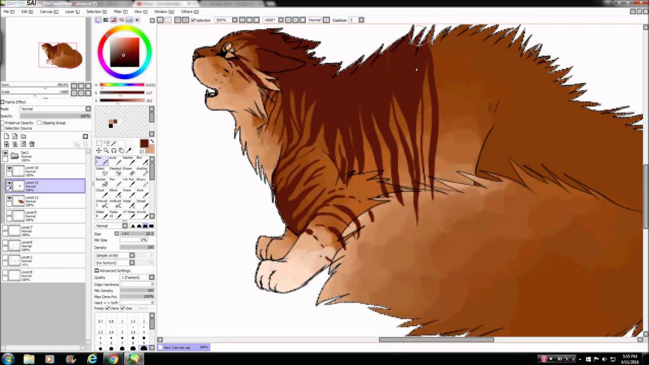649x365 pixels.
Task: Show Layer 7 by its visibility box
Action: (5, 228)
